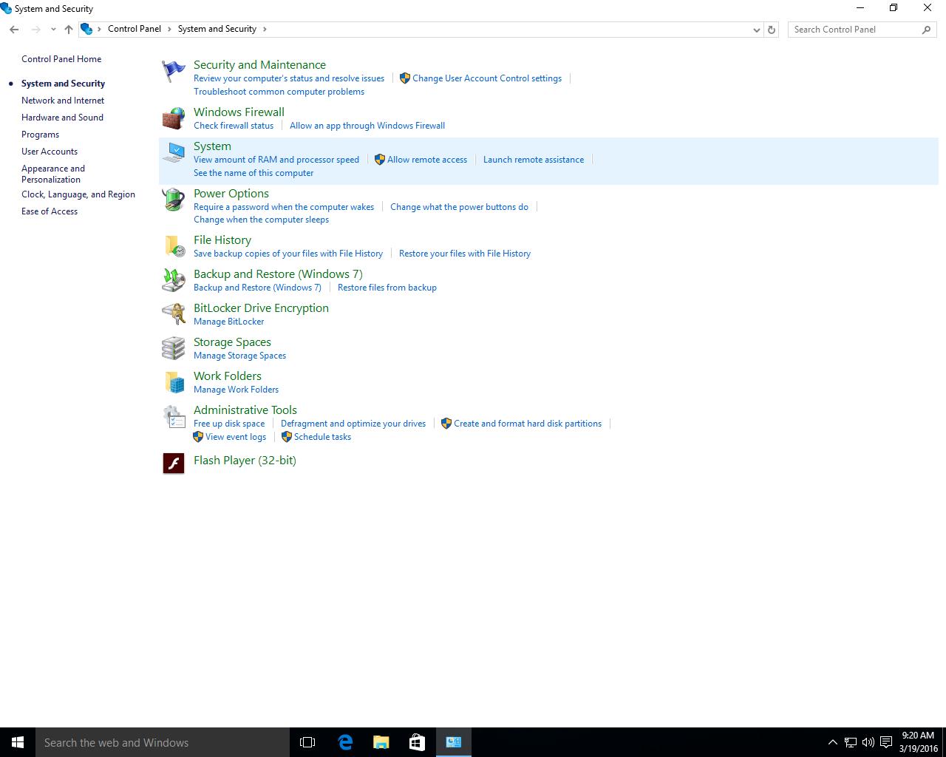Click Free up disk space
The height and width of the screenshot is (757, 946).
[x=229, y=424]
